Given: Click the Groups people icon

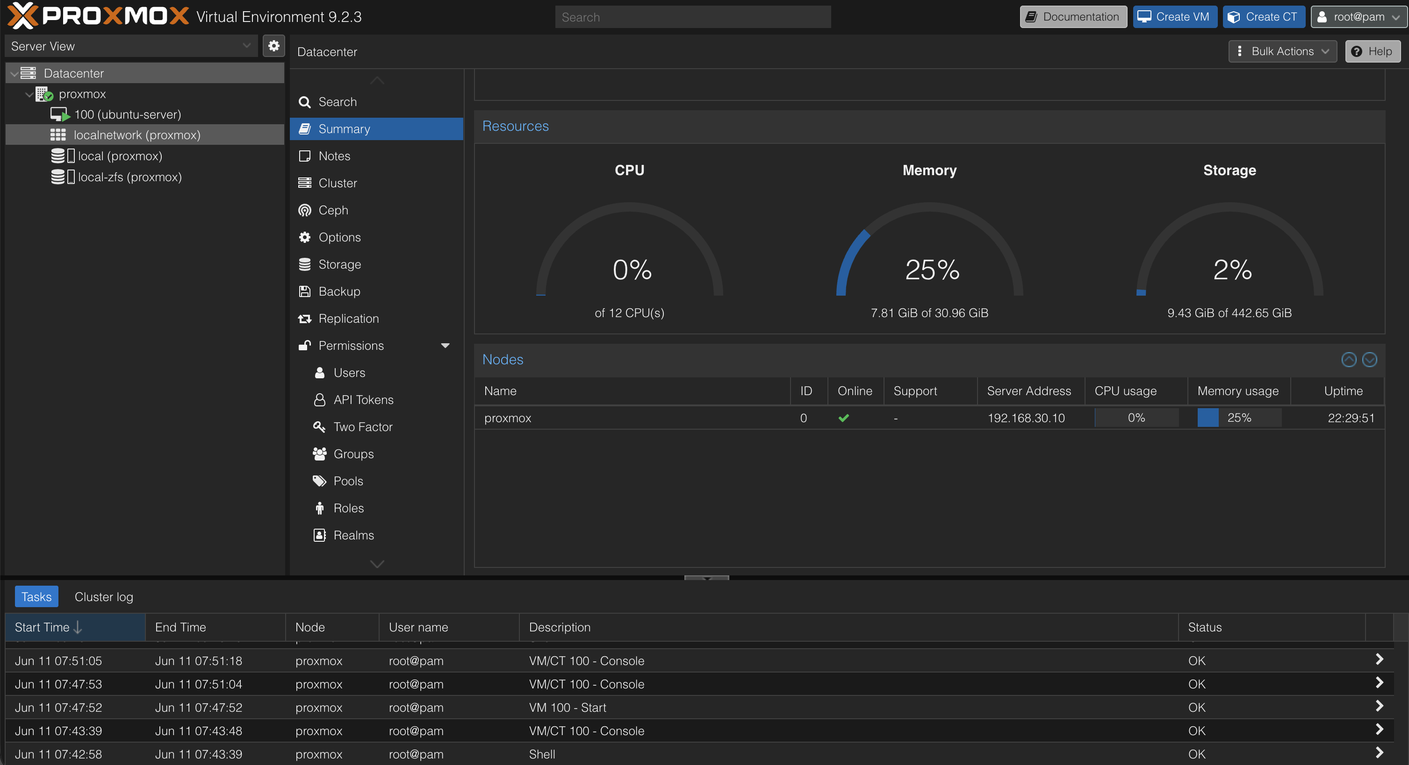Looking at the screenshot, I should (319, 454).
